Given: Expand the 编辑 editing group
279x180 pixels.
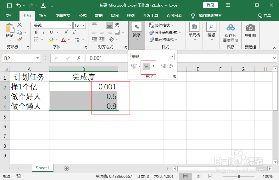Looking at the screenshot, I should coord(211,32).
